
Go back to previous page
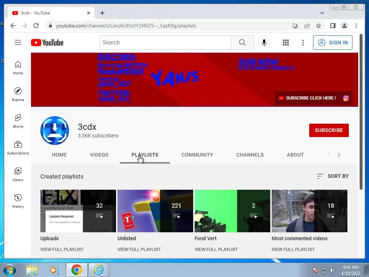click(13, 26)
